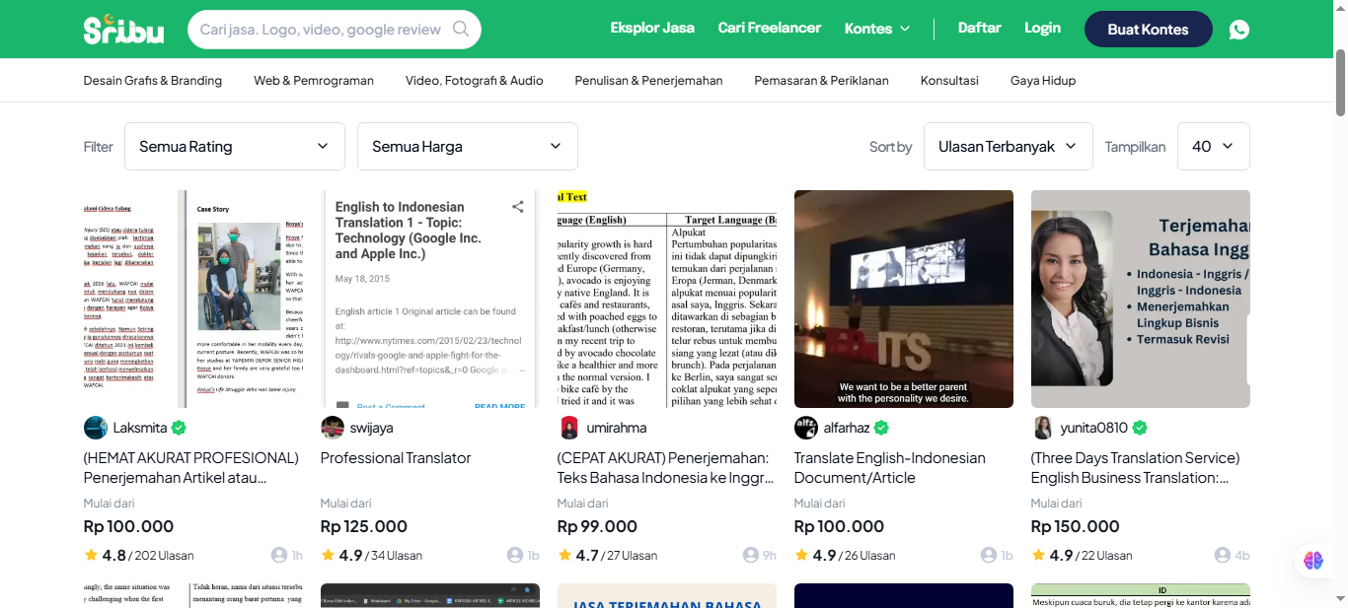Open the WhatsApp chat icon
The width and height of the screenshot is (1348, 608).
(x=1239, y=30)
